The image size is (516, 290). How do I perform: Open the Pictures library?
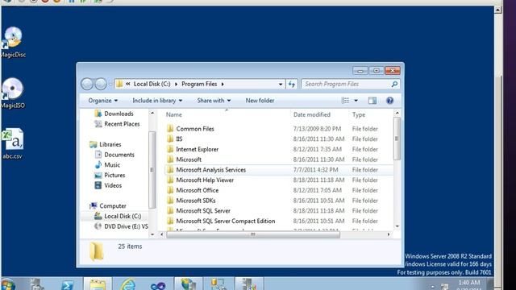[110, 176]
